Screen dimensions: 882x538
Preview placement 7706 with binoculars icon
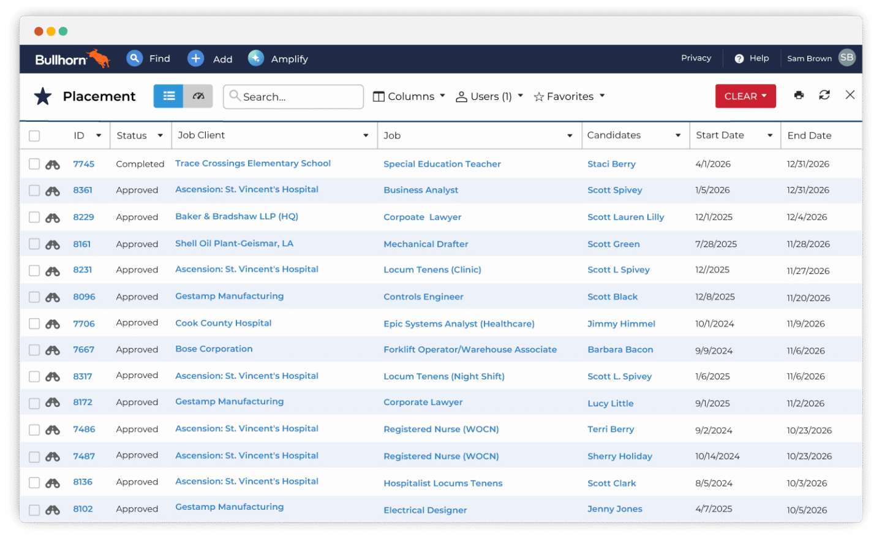[53, 324]
